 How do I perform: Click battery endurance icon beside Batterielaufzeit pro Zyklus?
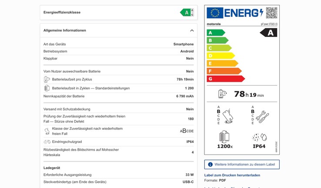(x=47, y=79)
